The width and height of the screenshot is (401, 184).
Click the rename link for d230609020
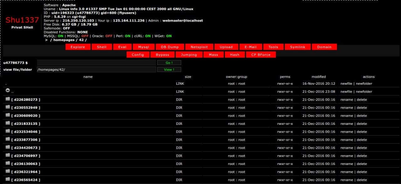(x=346, y=116)
